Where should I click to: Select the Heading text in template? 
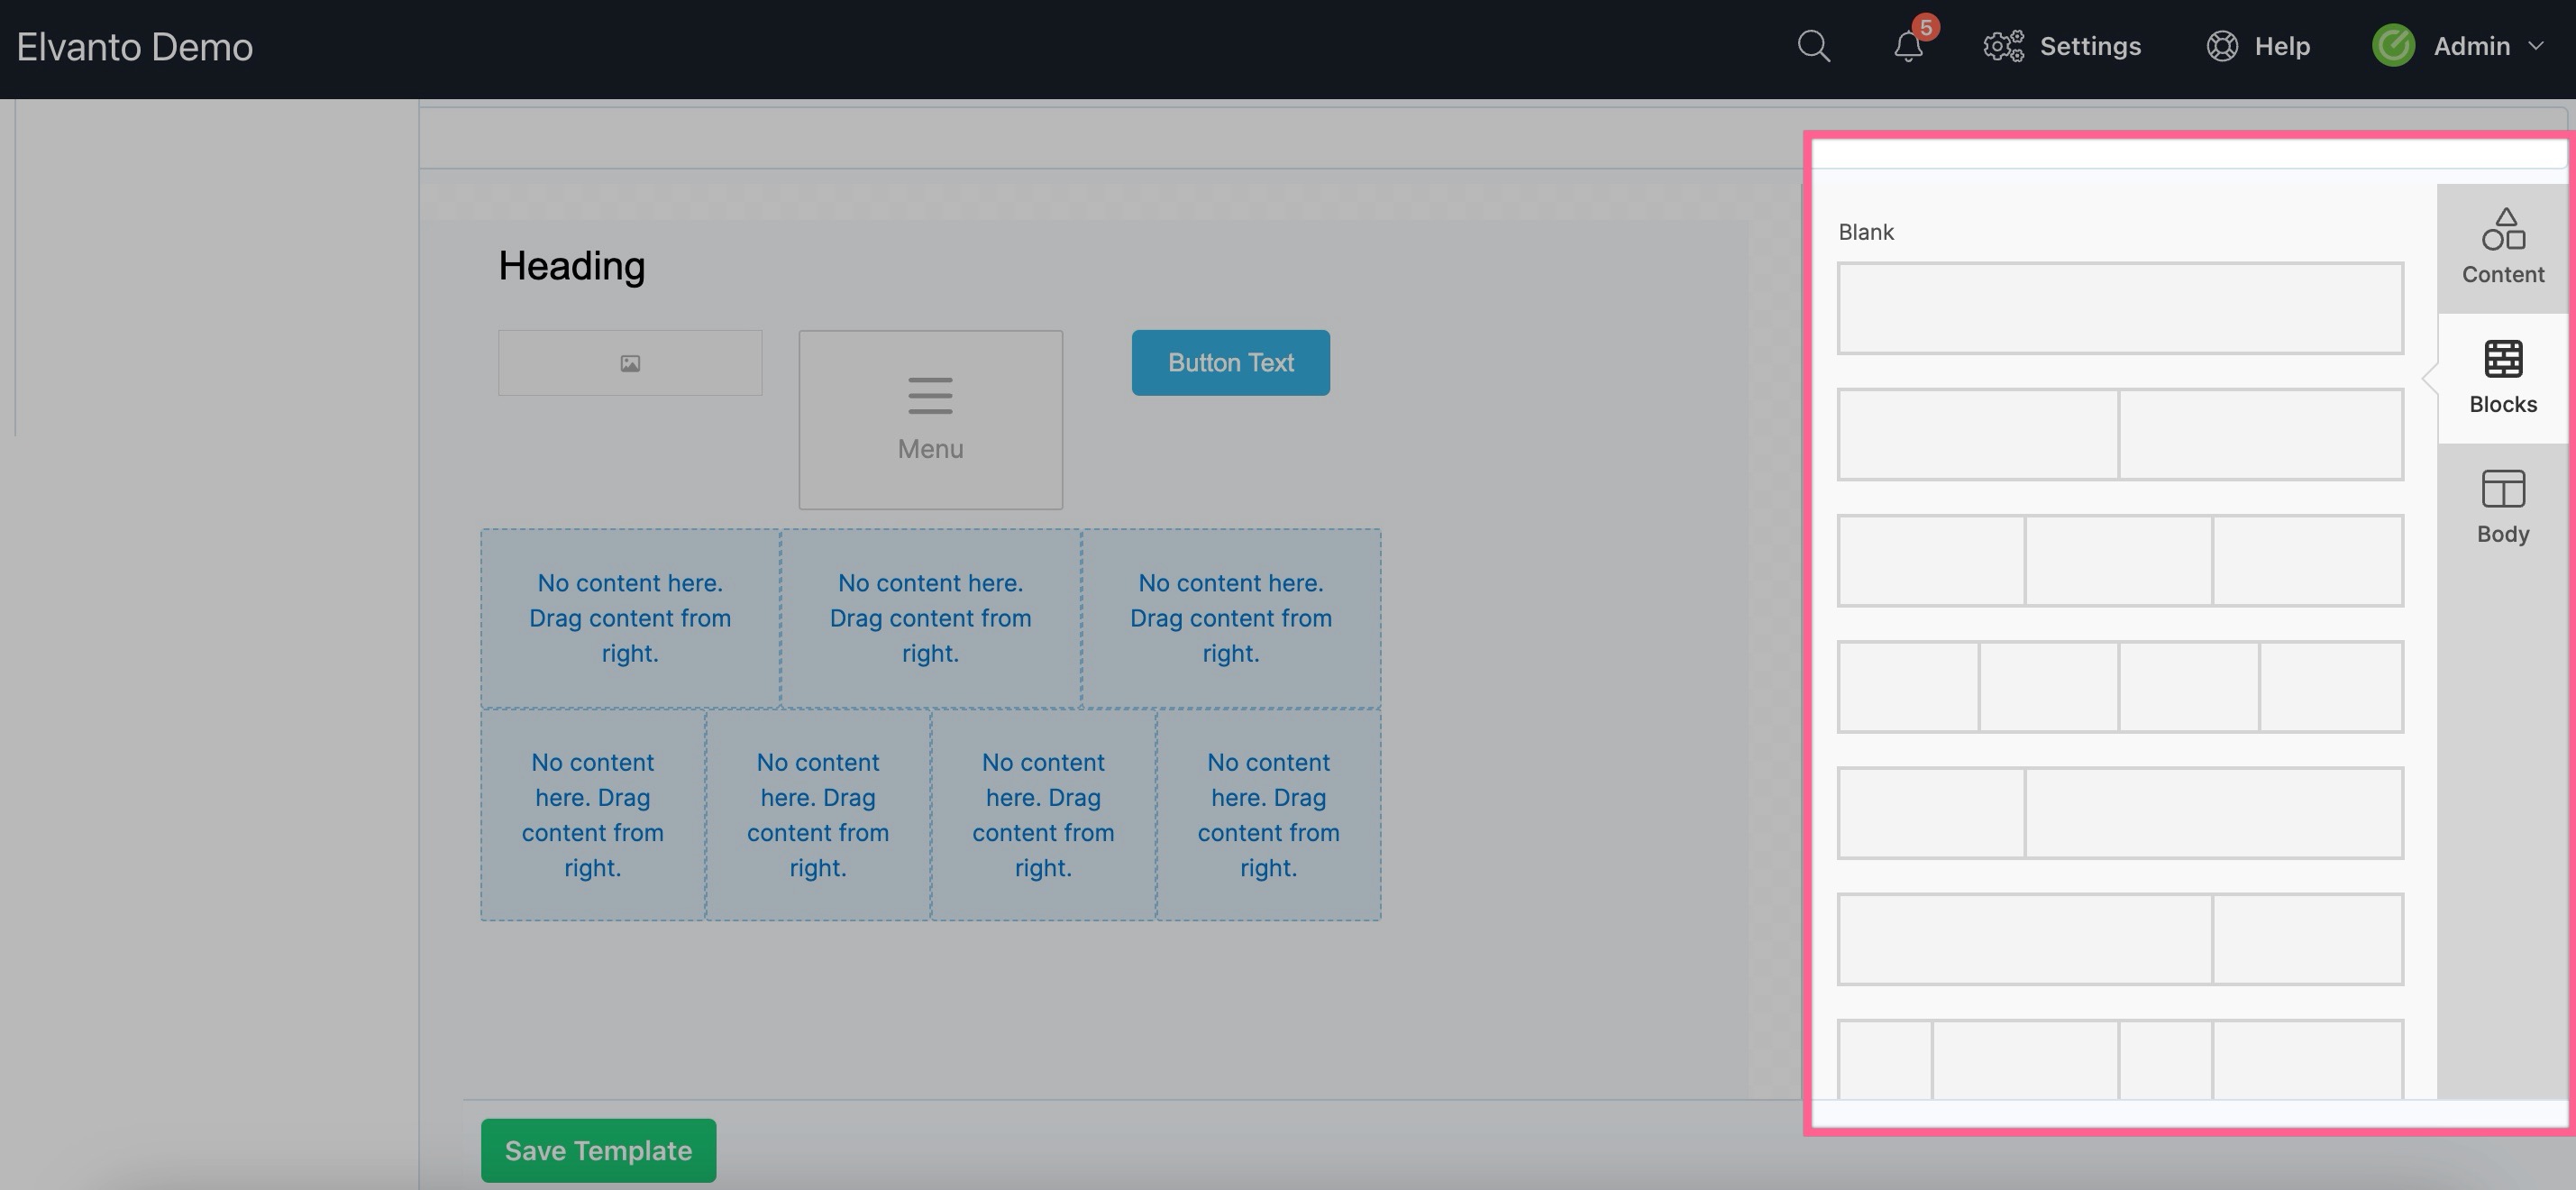572,266
